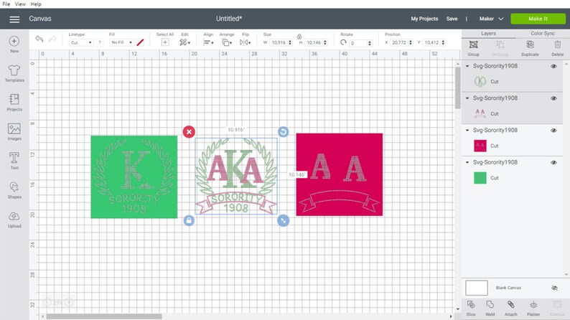The height and width of the screenshot is (320, 570).
Task: Click the Blank Canvas color swatch
Action: [477, 288]
